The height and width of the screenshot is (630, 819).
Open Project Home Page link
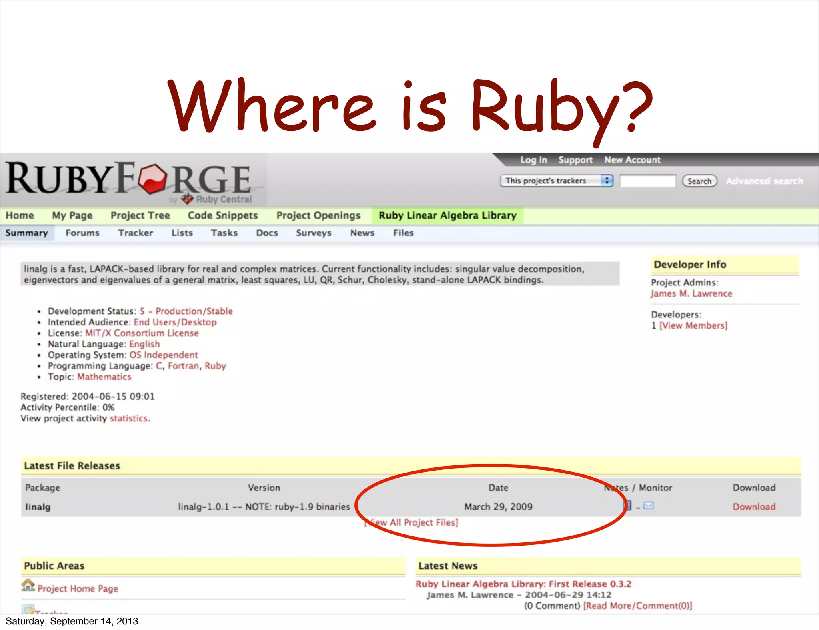78,588
